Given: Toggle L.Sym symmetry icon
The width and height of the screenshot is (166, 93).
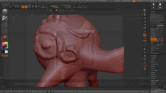Looking at the screenshot, I should click(145, 38).
